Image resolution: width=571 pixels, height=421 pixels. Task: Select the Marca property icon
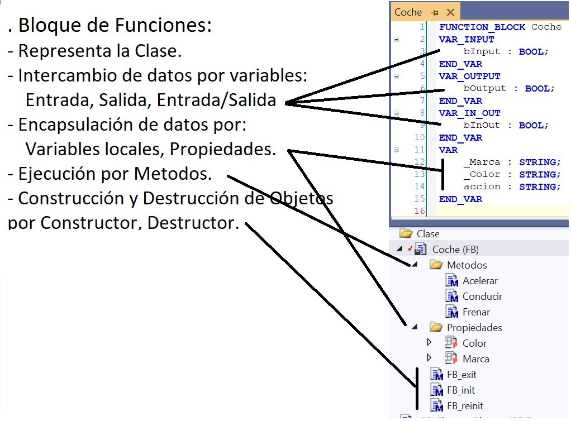(451, 358)
